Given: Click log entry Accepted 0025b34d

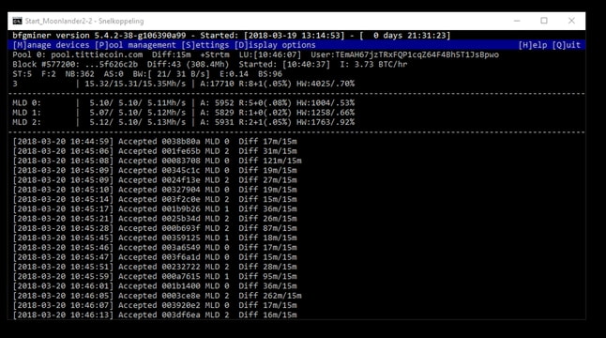Looking at the screenshot, I should [155, 219].
